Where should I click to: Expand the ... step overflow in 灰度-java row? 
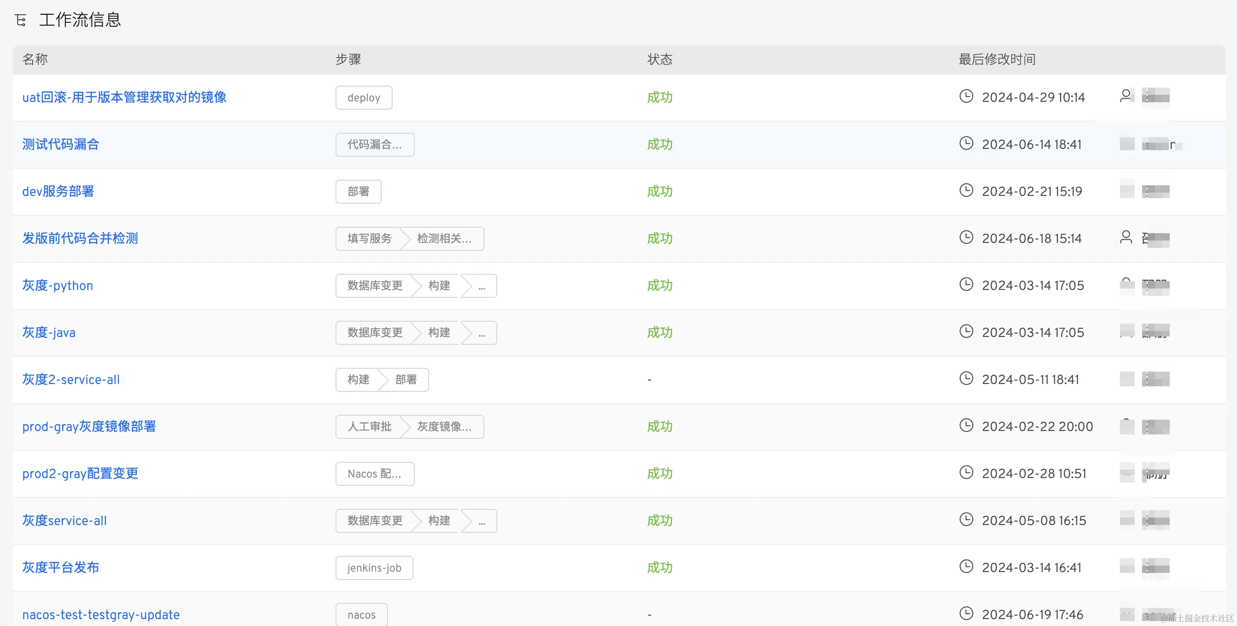(482, 333)
